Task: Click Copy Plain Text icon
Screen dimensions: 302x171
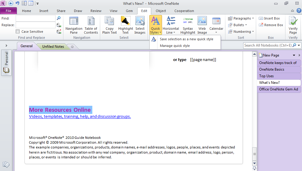Action: coord(110,21)
